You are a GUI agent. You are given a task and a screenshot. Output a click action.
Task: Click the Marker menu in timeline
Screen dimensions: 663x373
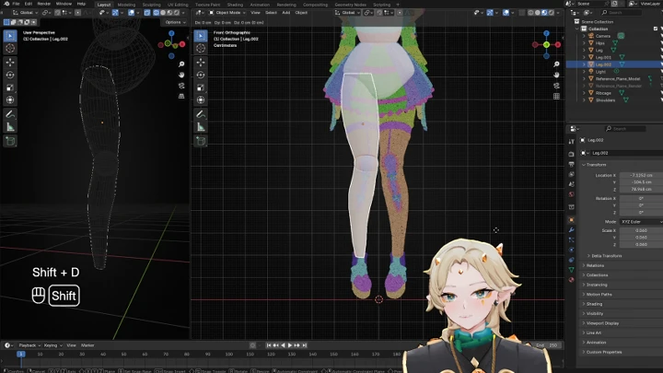[87, 345]
